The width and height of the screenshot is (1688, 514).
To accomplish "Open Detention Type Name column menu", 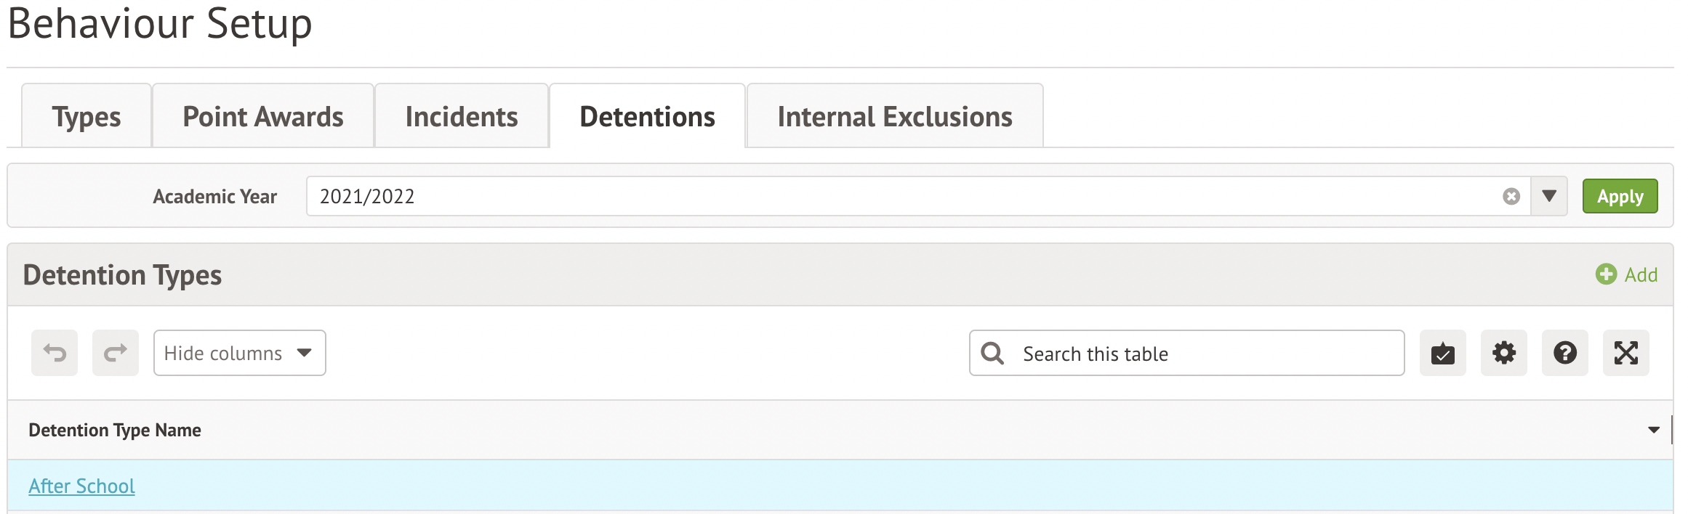I will 1654,431.
